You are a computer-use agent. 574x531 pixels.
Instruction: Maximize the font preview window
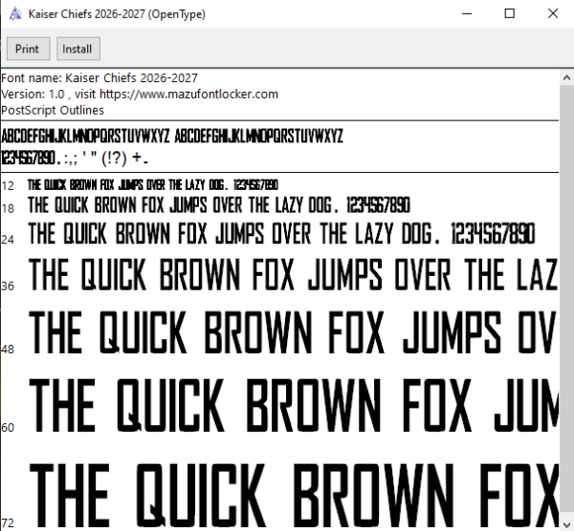point(510,14)
